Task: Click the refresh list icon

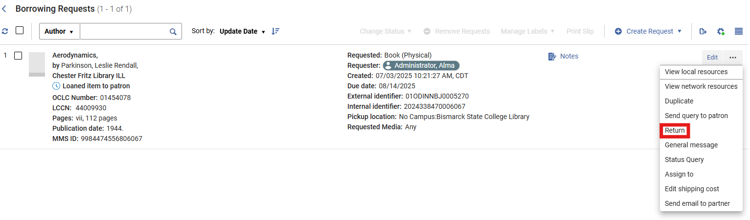Action: tap(5, 31)
